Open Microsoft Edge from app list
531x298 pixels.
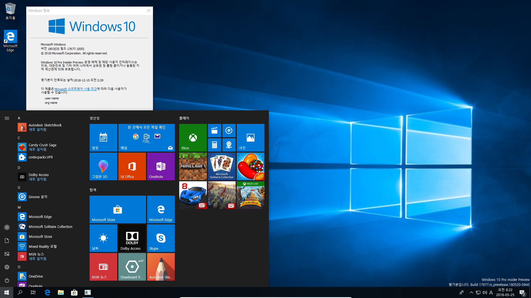(50, 217)
